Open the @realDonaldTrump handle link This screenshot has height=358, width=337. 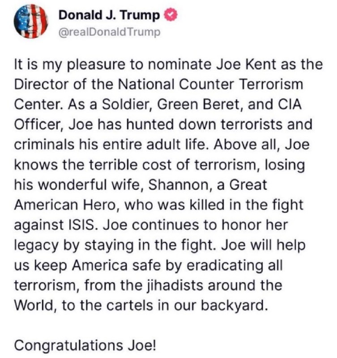coord(109,32)
